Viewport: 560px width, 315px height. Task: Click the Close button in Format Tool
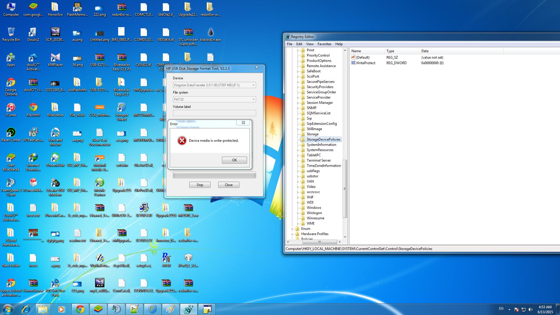[x=229, y=185]
